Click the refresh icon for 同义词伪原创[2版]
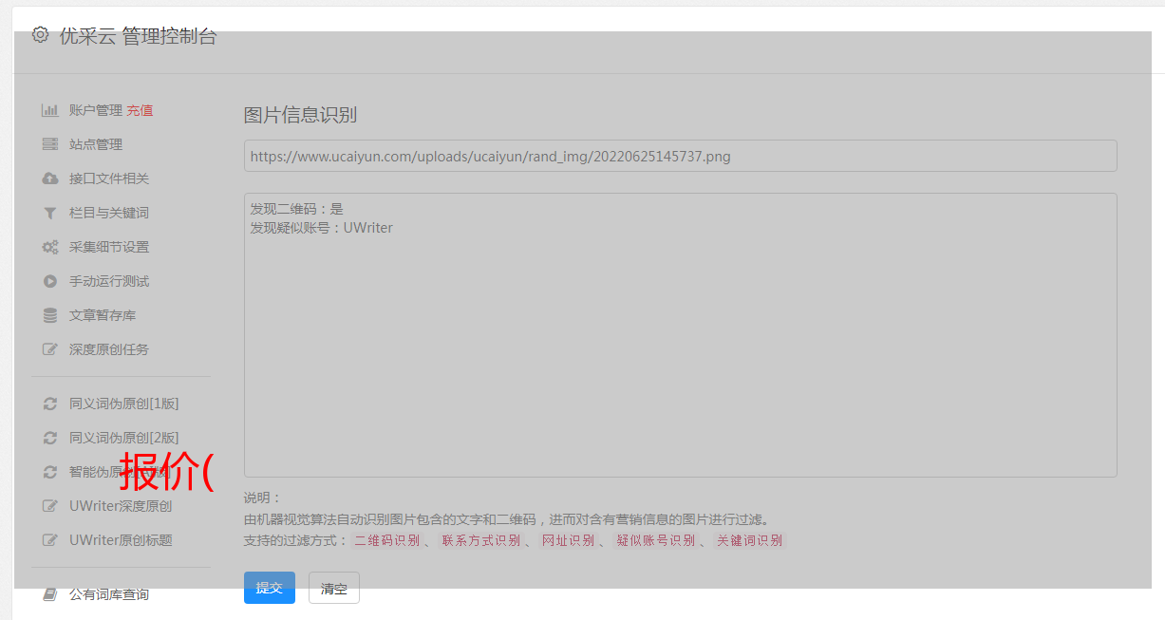The height and width of the screenshot is (620, 1165). click(x=50, y=438)
